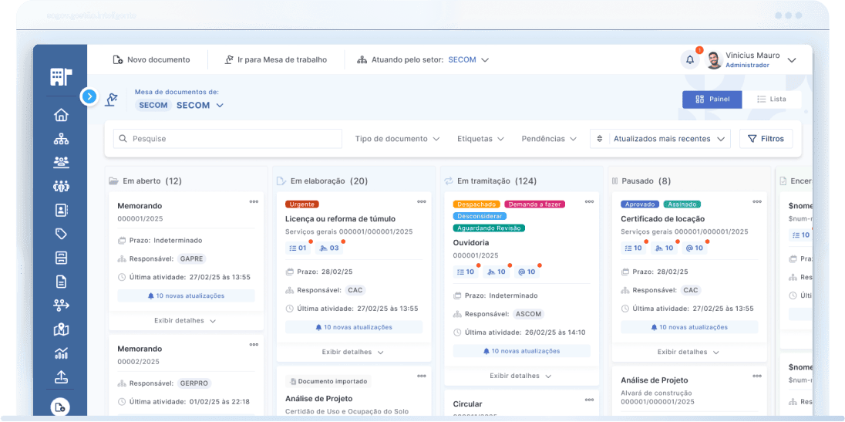Viewport: 845px width, 422px height.
Task: Click the desk lamp icon beside Mesa de documentos
Action: [112, 100]
